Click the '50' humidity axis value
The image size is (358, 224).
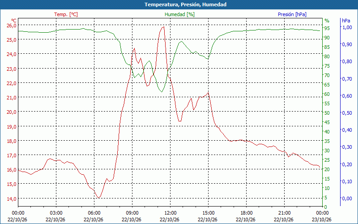(x=327, y=113)
